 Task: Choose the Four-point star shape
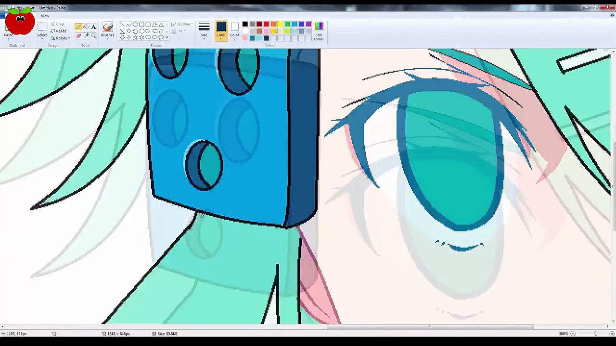(128, 37)
